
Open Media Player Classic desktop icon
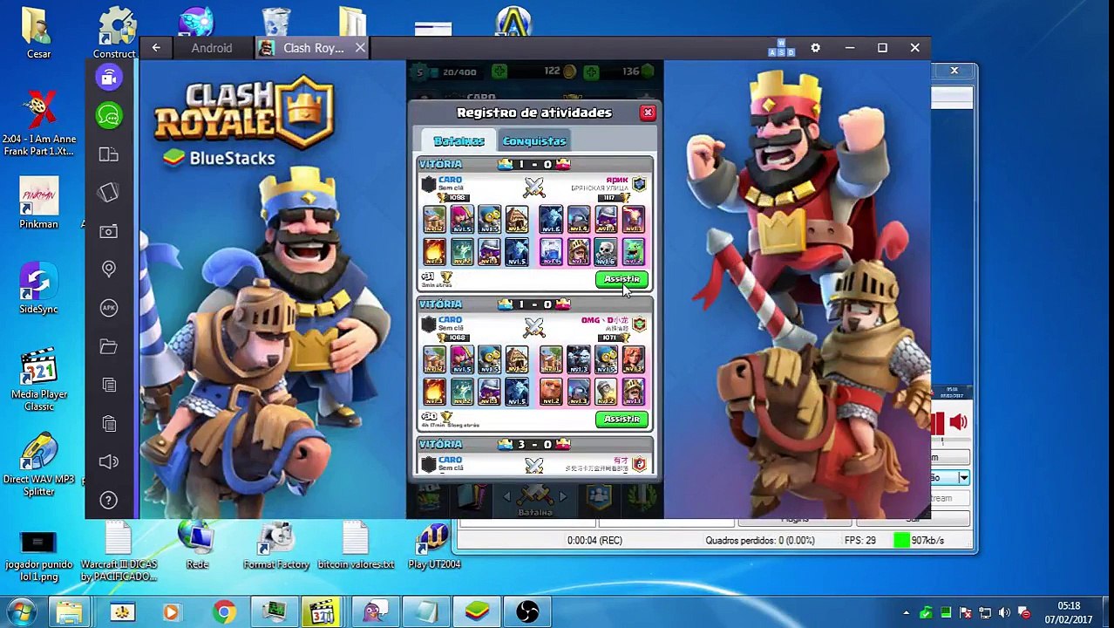38,380
